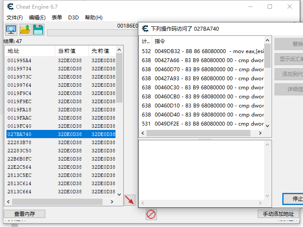Select highlighted address row 027BA740

(x=61, y=134)
